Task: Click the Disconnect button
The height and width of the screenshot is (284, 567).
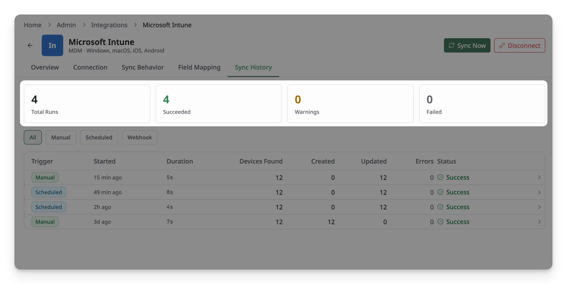Action: tap(519, 45)
